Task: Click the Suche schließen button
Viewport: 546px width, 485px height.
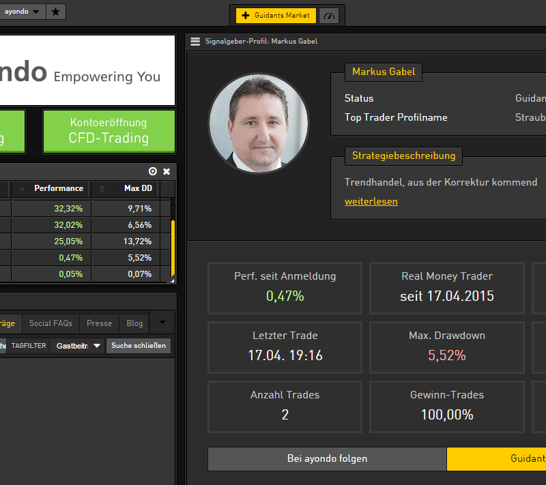Action: coord(139,346)
